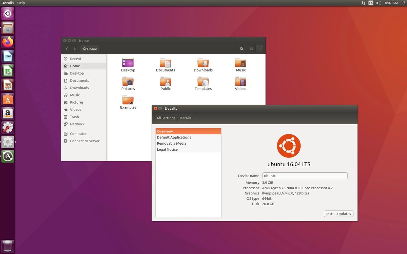
Task: Open LibreOffice Calc from the launcher
Action: 7,70
